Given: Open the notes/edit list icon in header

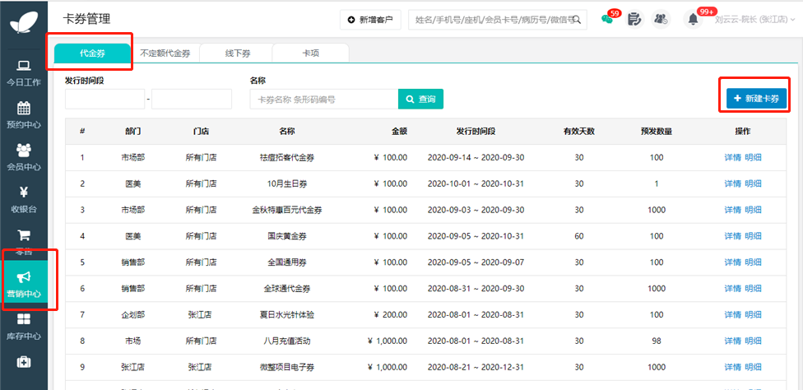Looking at the screenshot, I should coord(634,20).
